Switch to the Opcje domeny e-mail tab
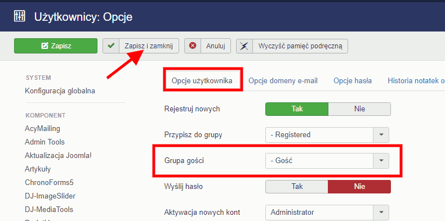445x221 pixels. [x=283, y=81]
